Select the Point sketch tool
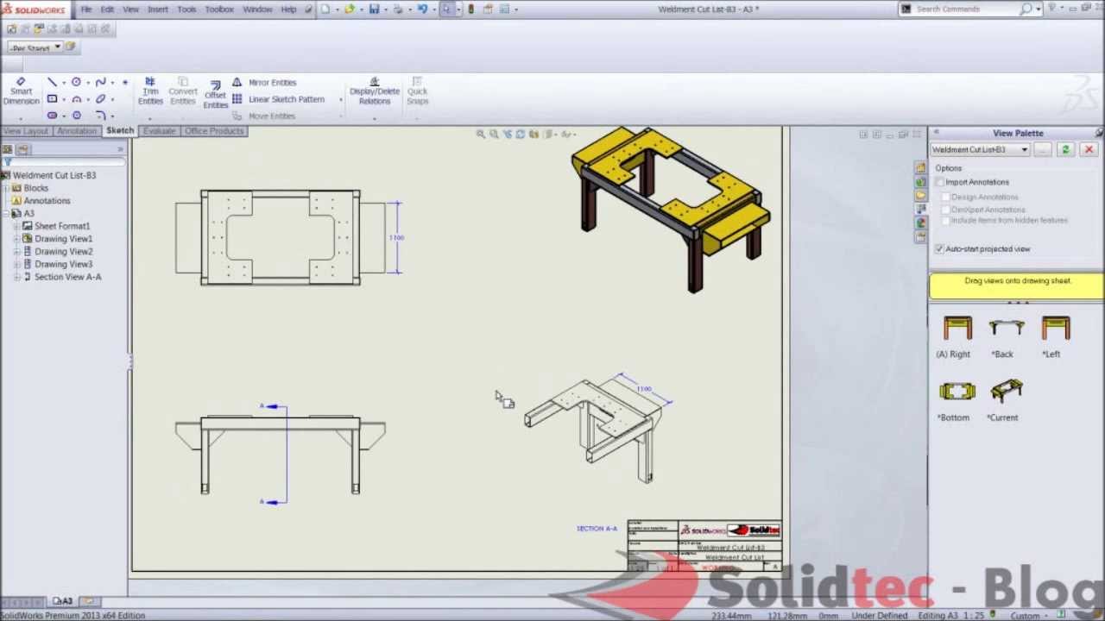 pos(125,82)
